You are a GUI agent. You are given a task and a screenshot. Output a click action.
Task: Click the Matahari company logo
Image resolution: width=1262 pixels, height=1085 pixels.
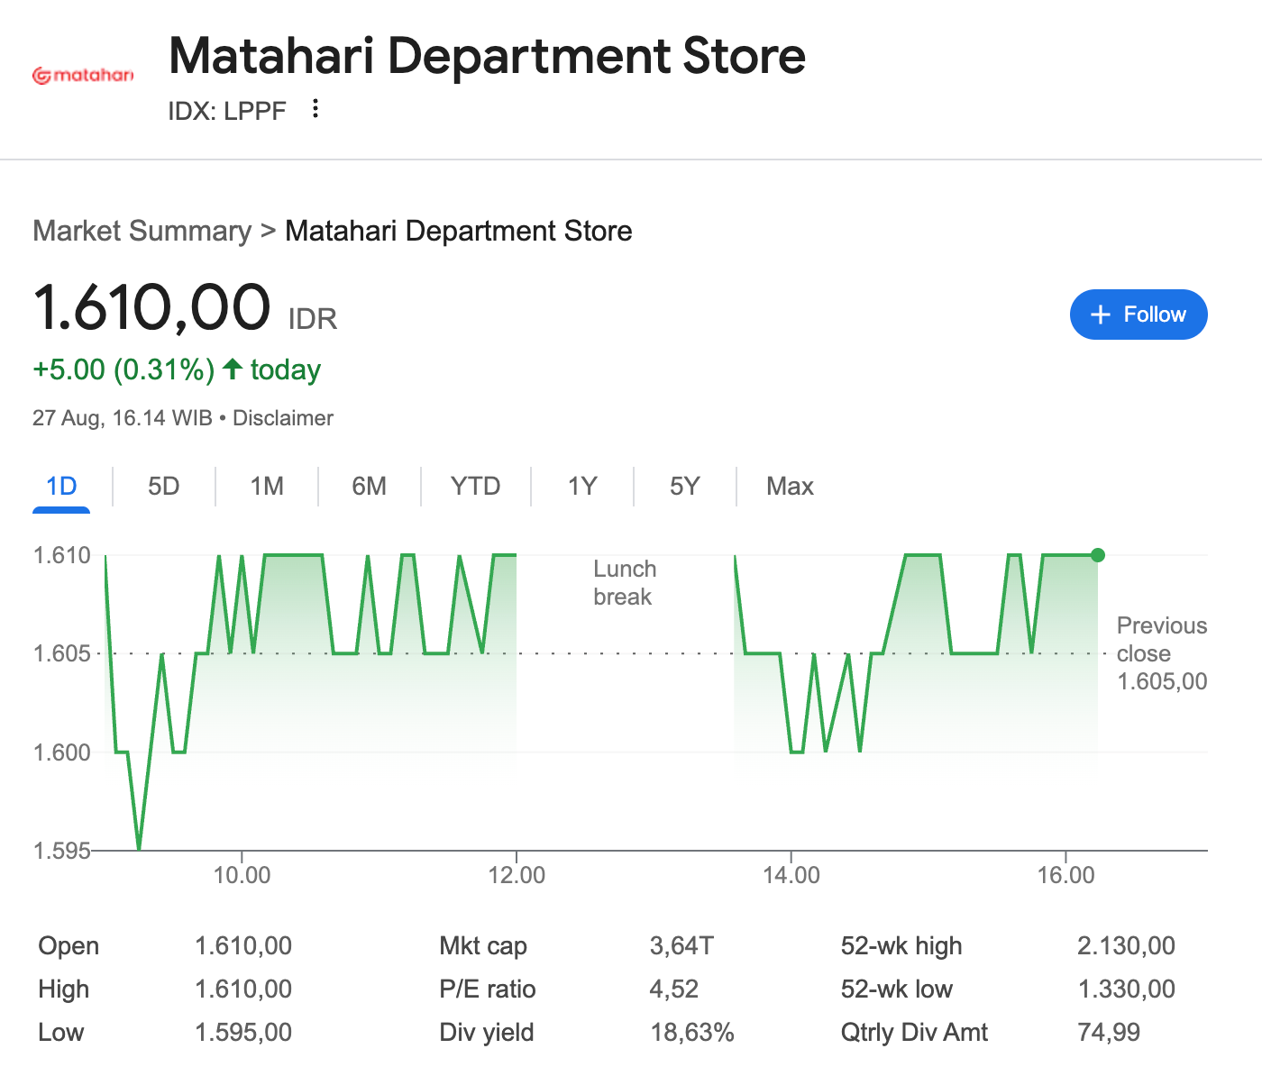pyautogui.click(x=83, y=76)
